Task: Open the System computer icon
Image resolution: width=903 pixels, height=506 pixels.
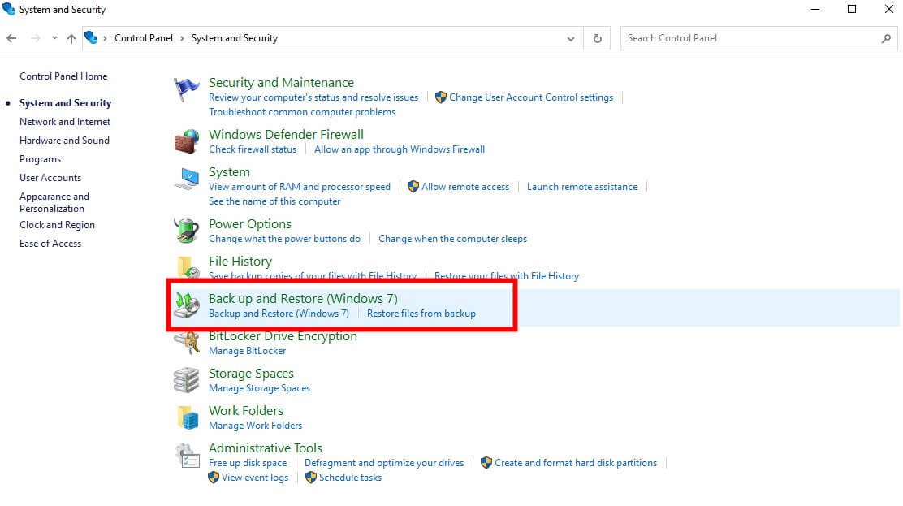Action: pyautogui.click(x=186, y=179)
